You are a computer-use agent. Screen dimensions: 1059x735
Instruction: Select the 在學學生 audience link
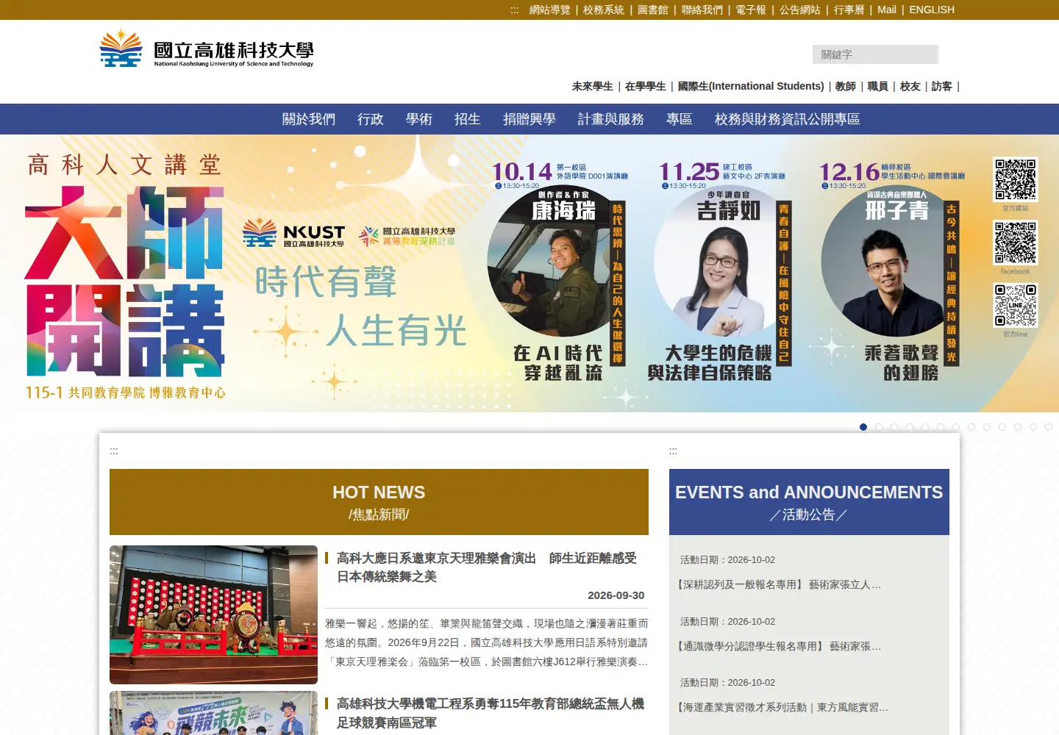click(646, 86)
